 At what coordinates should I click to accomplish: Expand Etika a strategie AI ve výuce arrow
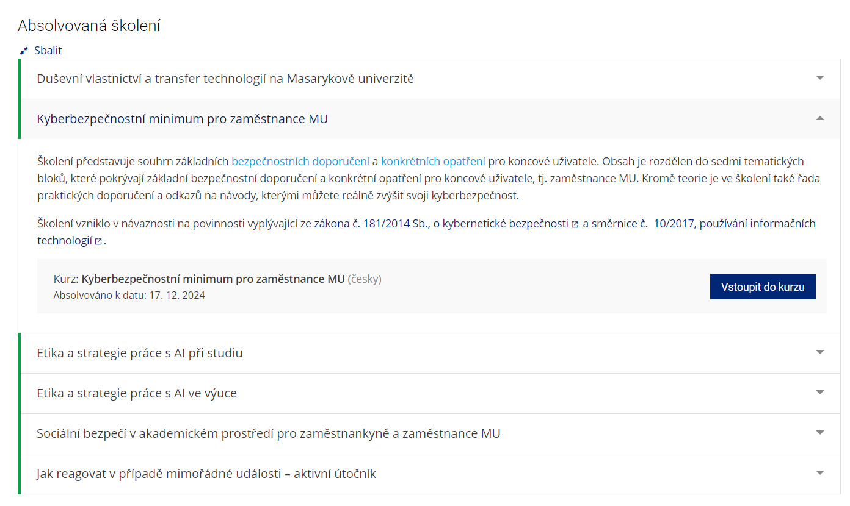820,393
